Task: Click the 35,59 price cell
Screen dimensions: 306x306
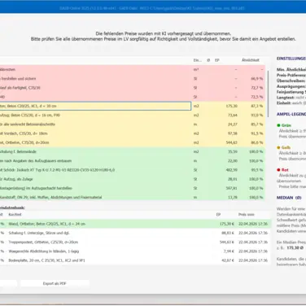Action: coord(233,151)
